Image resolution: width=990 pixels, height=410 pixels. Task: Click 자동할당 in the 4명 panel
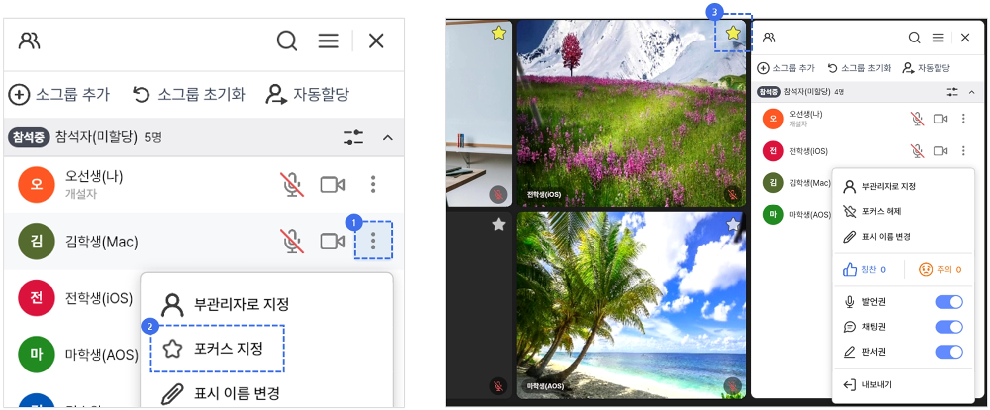926,68
